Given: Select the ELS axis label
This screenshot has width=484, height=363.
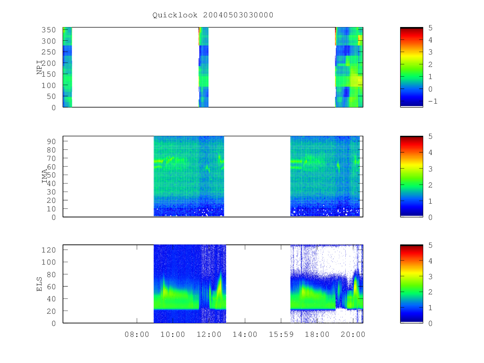Looking at the screenshot, I should pos(40,284).
